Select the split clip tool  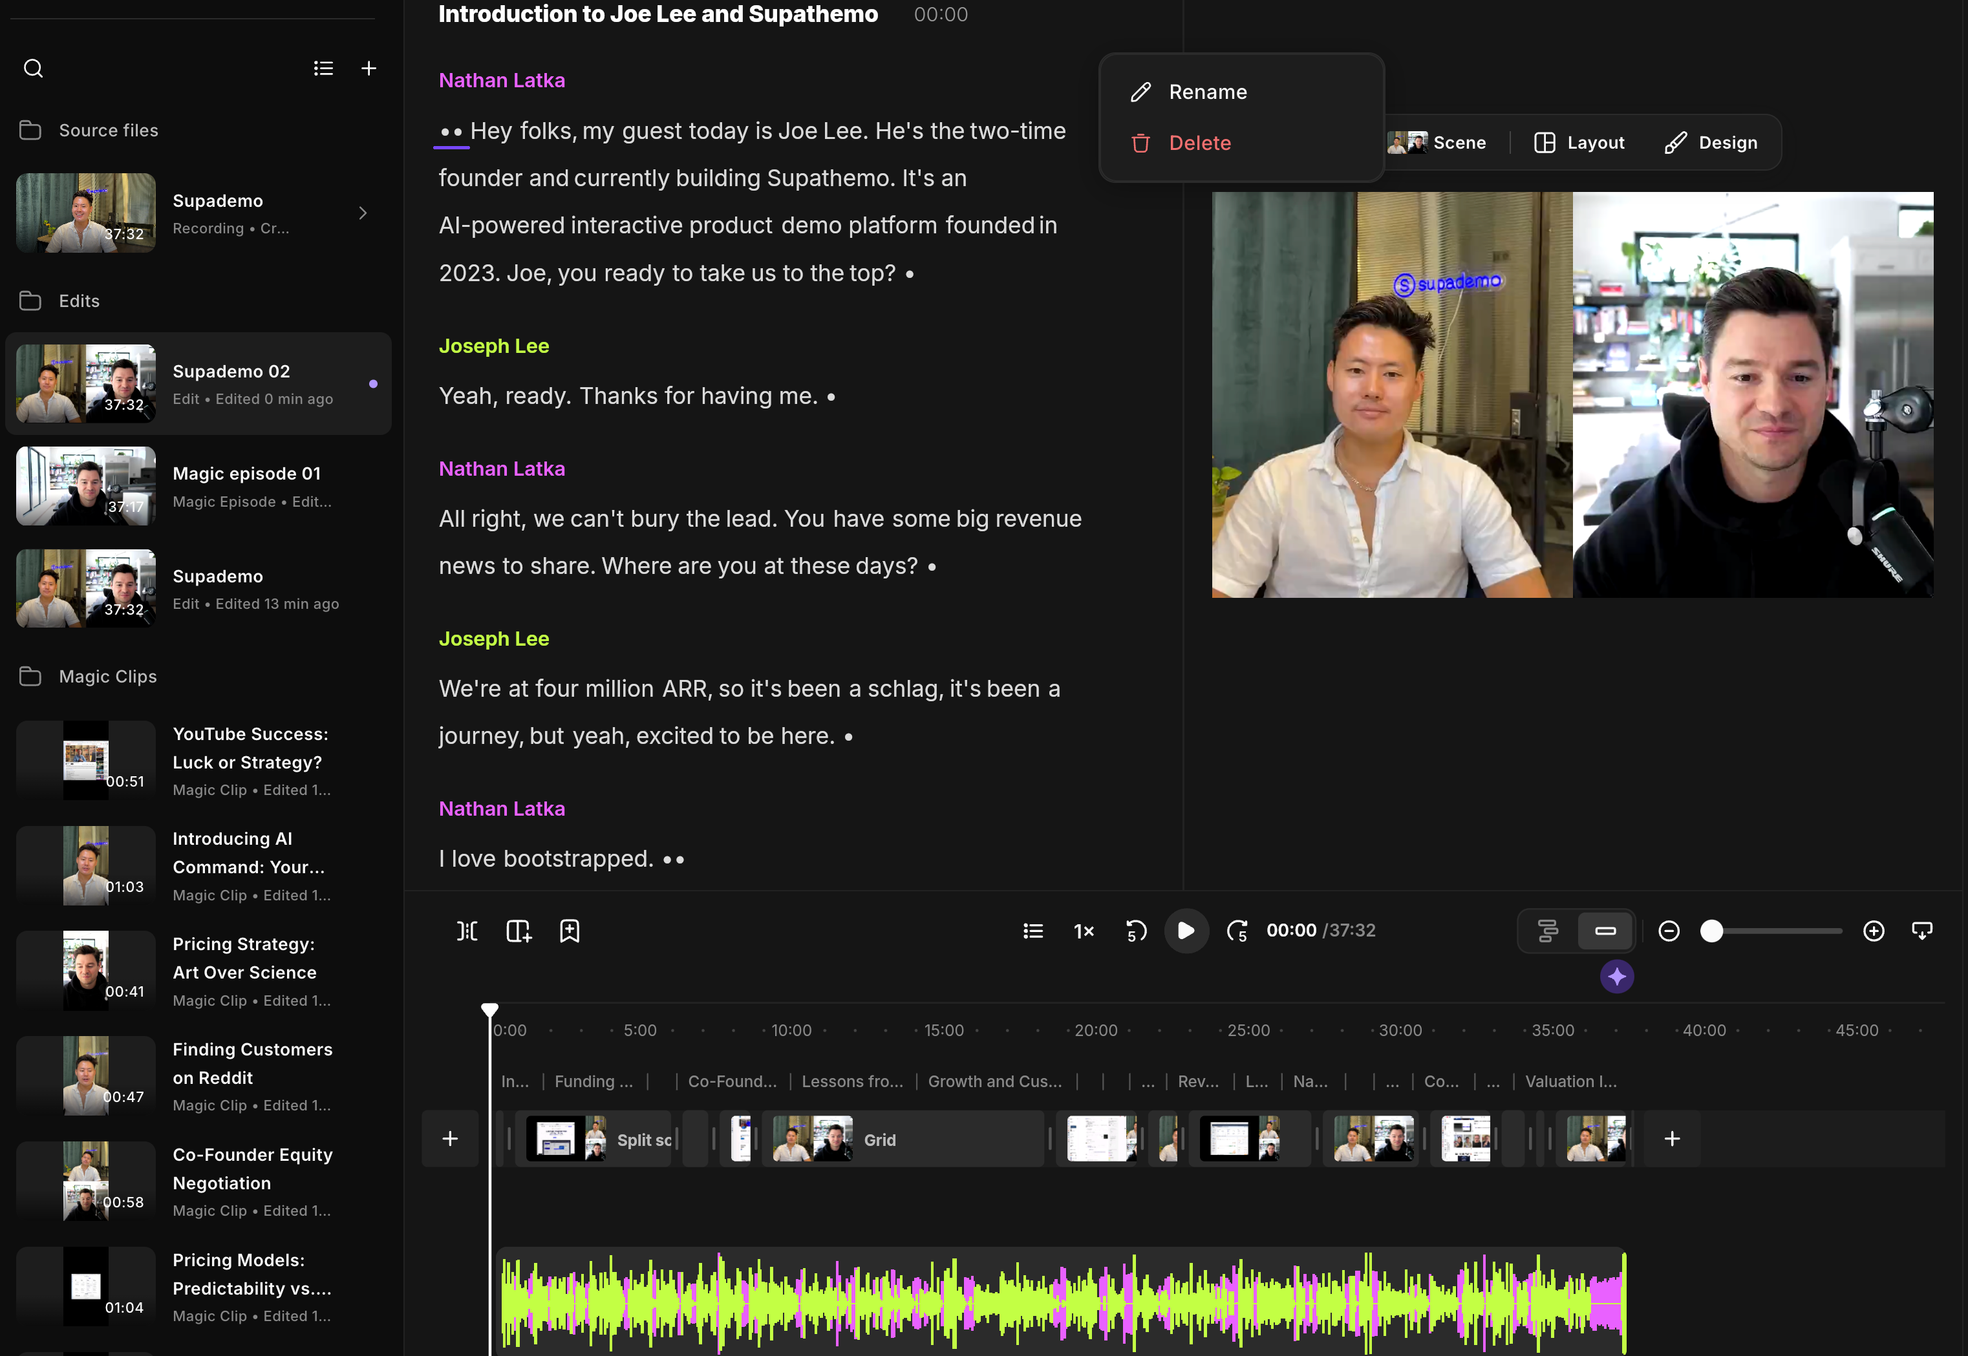[x=467, y=931]
